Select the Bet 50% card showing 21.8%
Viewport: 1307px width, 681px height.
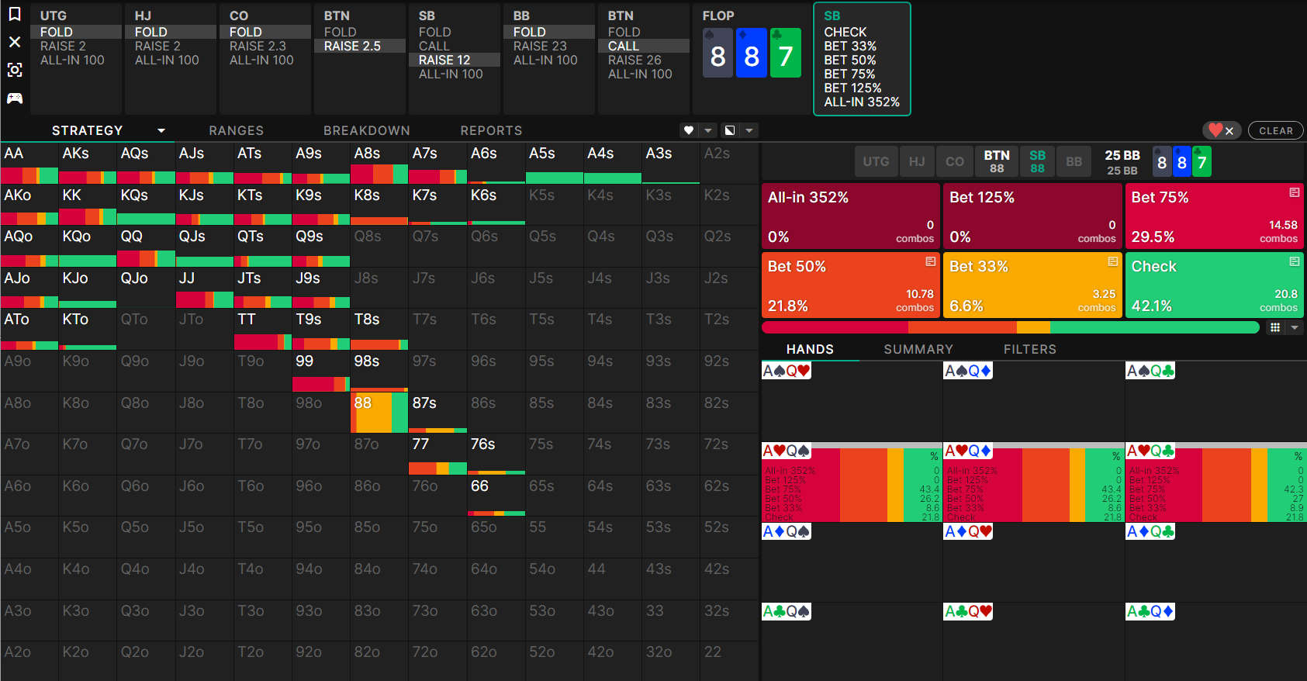tap(851, 285)
